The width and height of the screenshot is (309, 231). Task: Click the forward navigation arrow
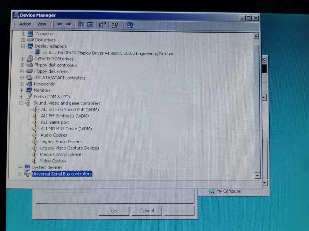(68, 24)
